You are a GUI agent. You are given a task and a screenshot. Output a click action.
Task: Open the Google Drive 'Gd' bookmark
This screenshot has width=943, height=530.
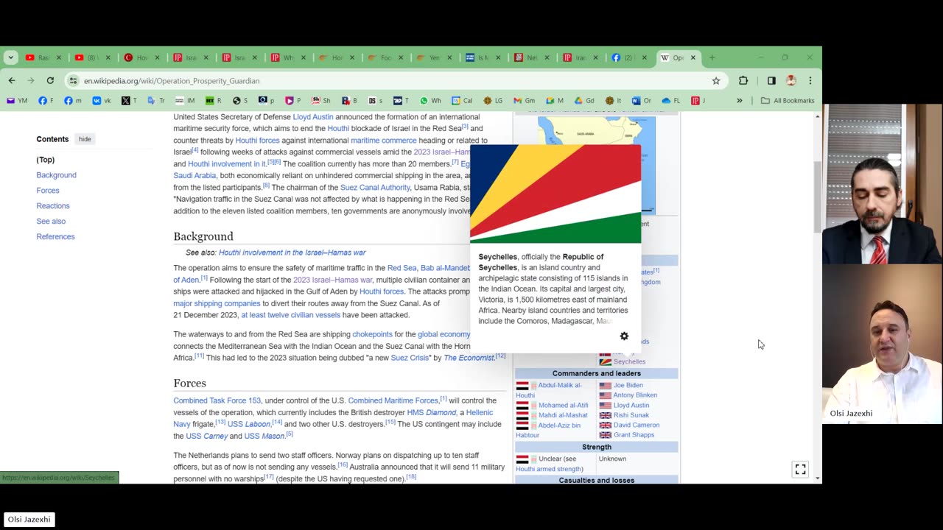click(584, 101)
